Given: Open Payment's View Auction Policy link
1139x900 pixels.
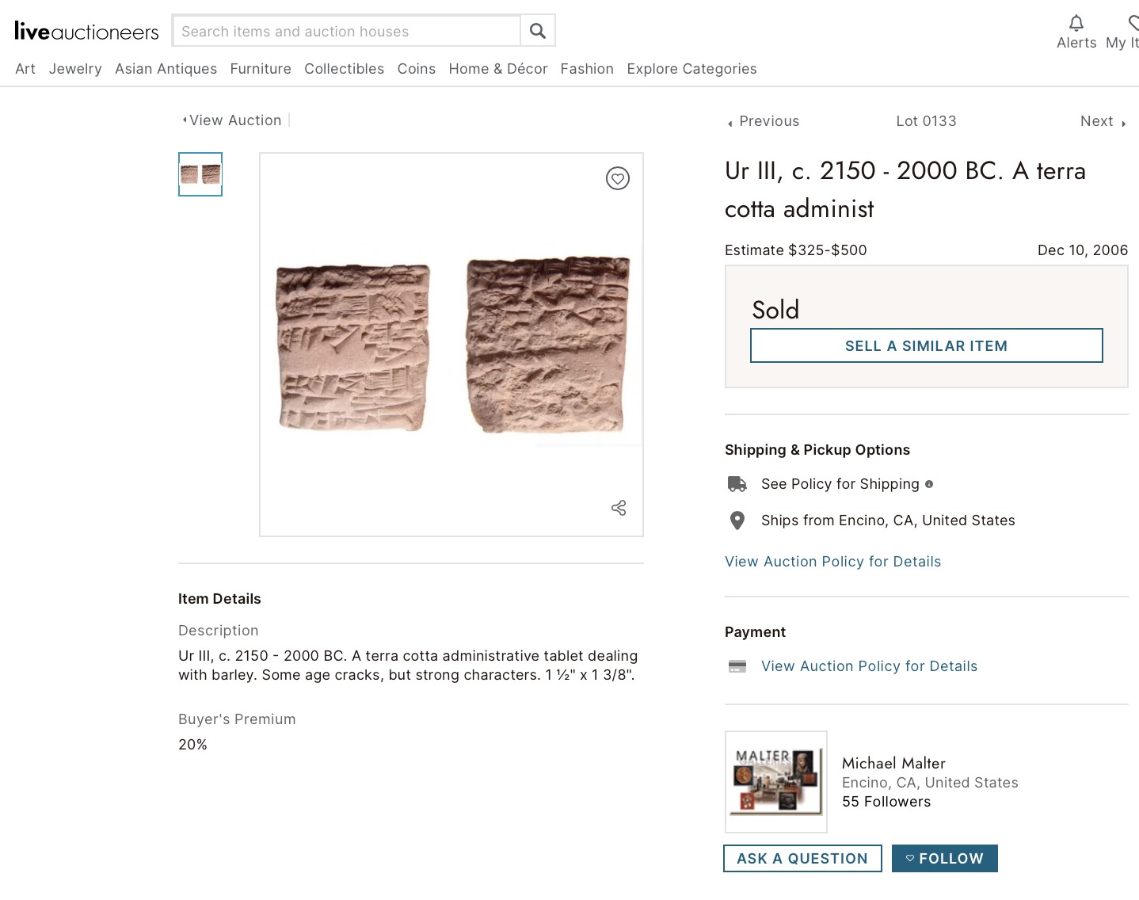Looking at the screenshot, I should point(869,666).
